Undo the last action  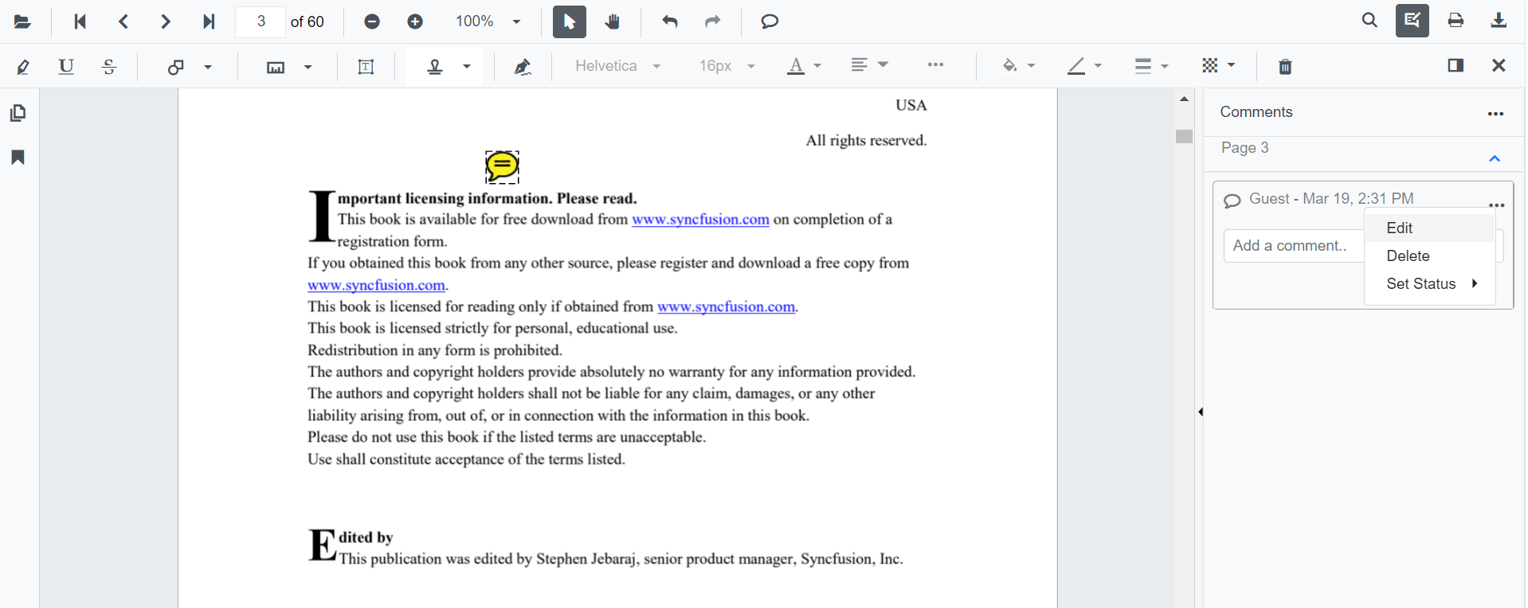670,21
